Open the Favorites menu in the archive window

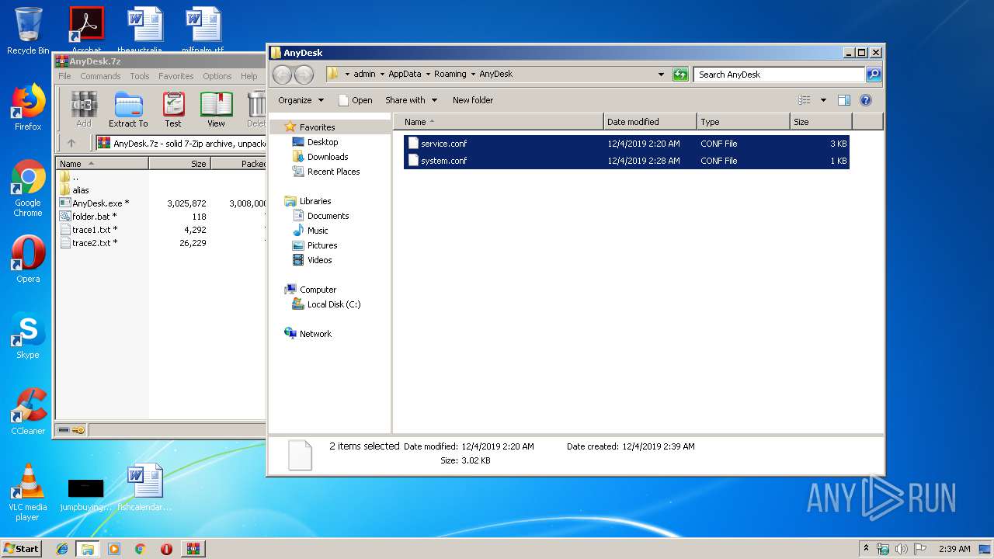pos(176,76)
